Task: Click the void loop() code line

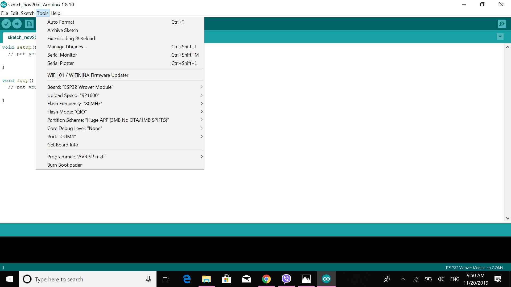Action: pos(18,81)
